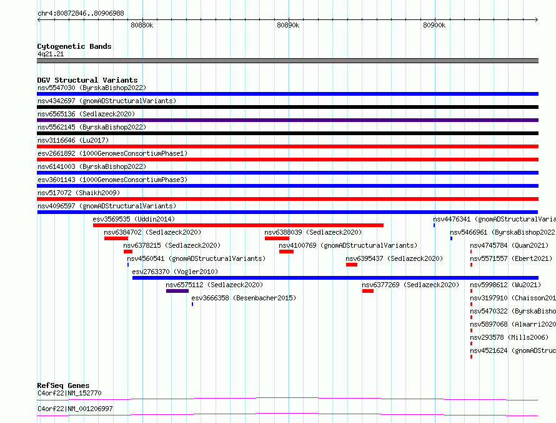Select the red nsv6377269 (Sedlazeck2020) bar
This screenshot has width=556, height=423.
(368, 291)
